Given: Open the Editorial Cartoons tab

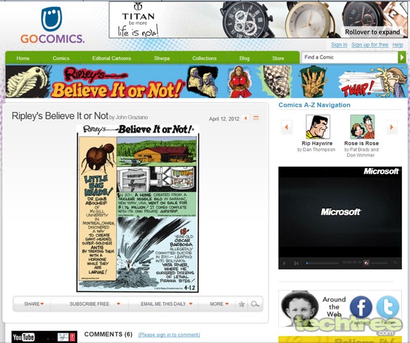Looking at the screenshot, I should coord(111,58).
